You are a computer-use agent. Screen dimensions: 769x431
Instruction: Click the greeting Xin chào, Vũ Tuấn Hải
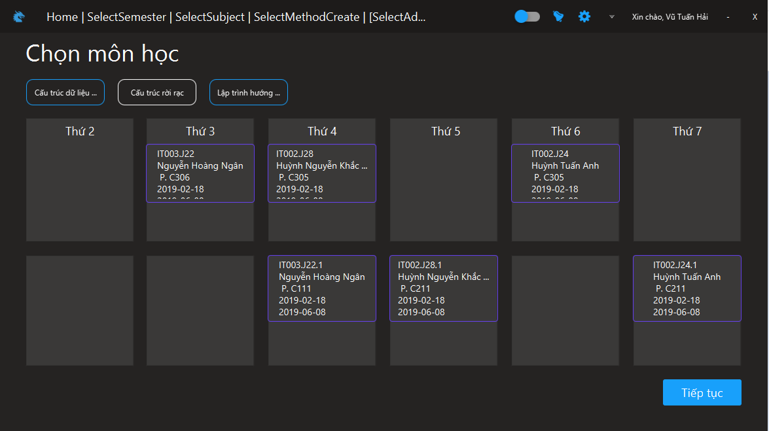670,16
